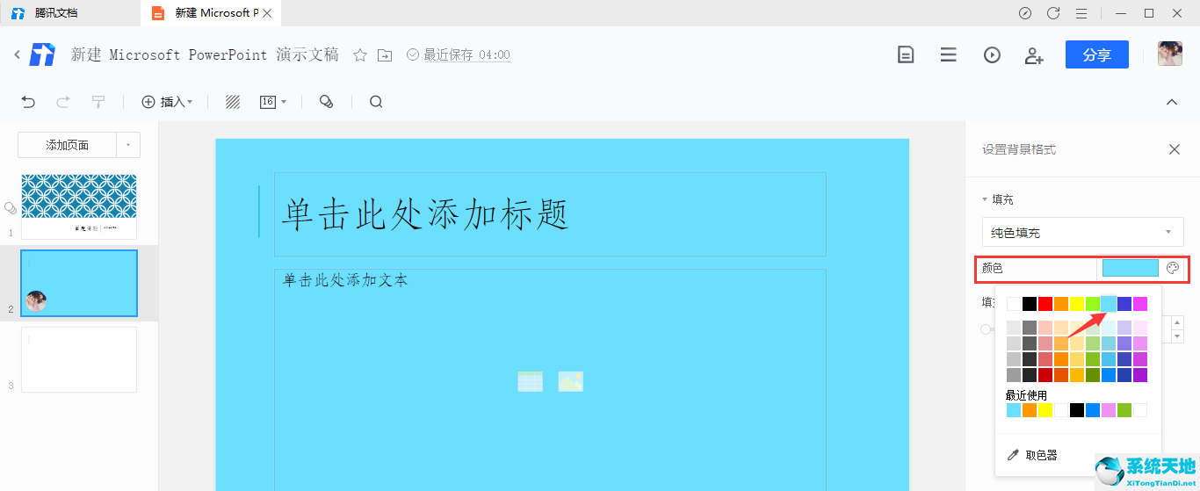Click the 取色器 eyedropper tool
The image size is (1200, 491).
(x=1032, y=455)
